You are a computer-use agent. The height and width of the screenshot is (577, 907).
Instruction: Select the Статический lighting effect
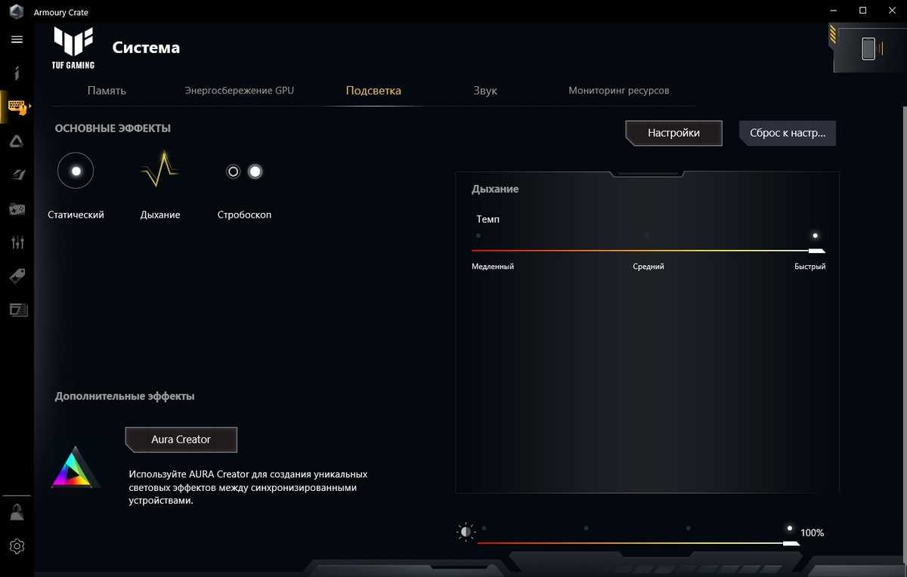click(x=76, y=171)
